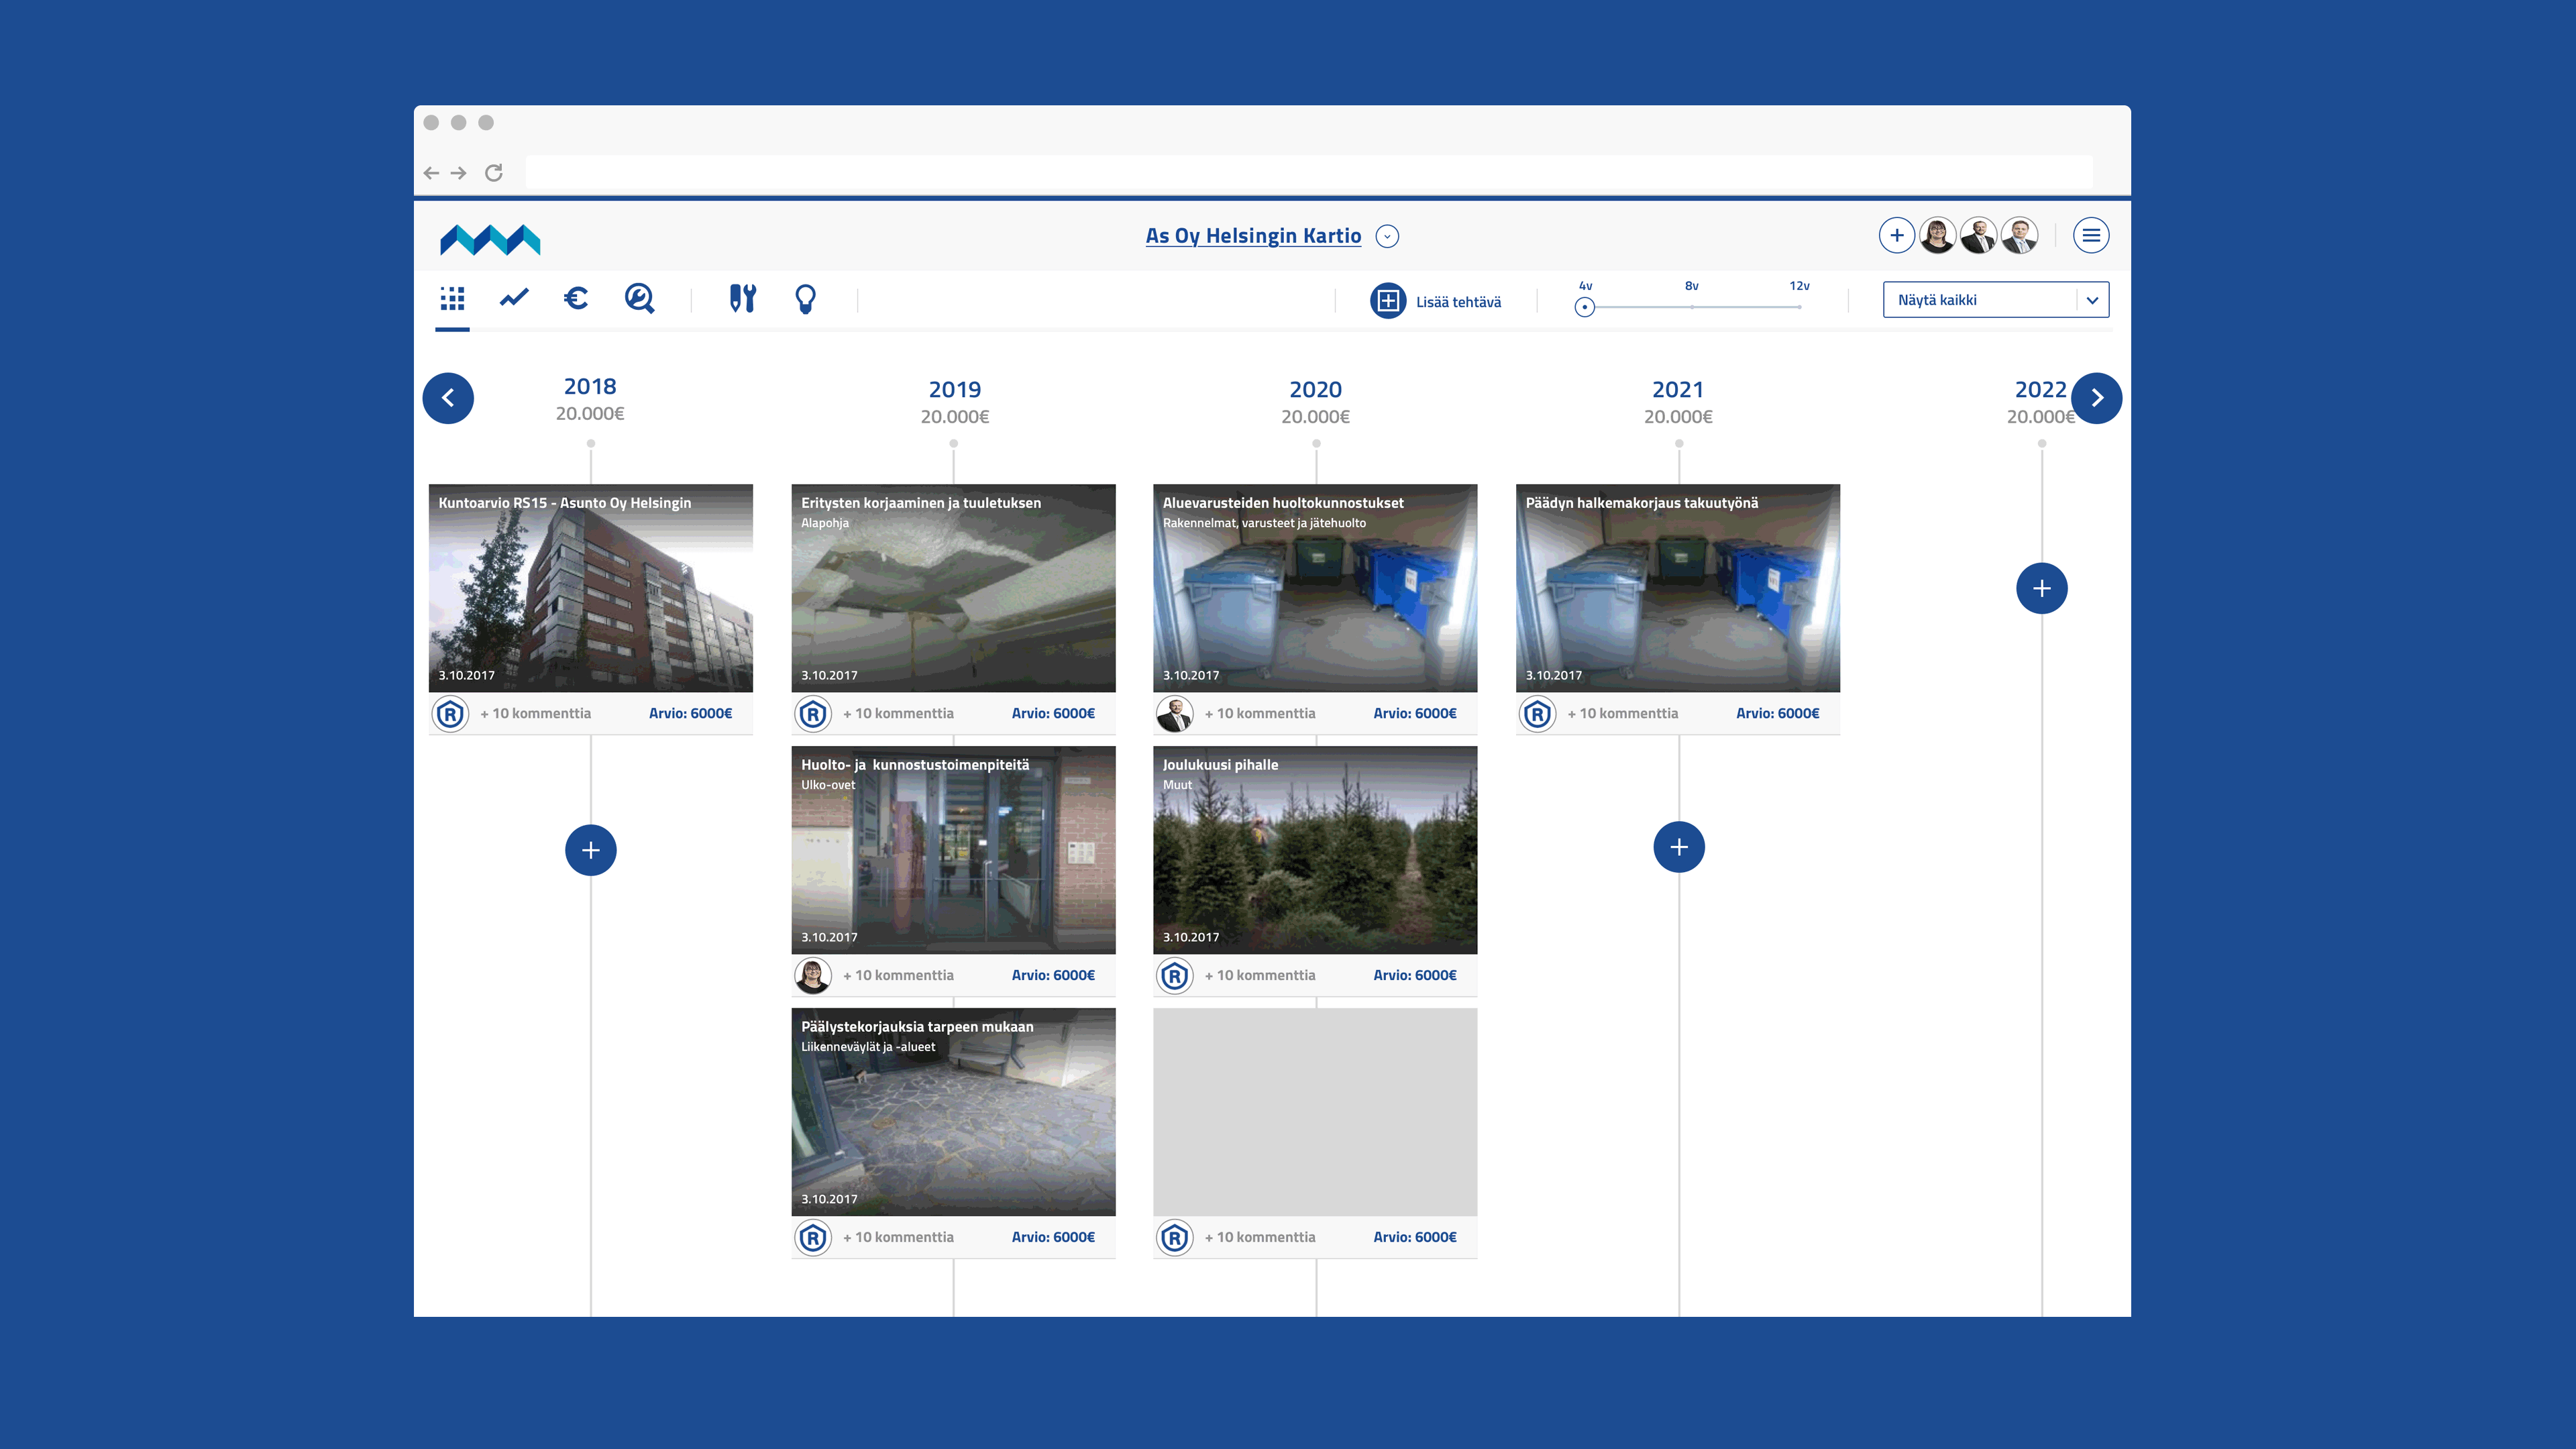Screen dimensions: 2576x1449
Task: Open comments on the Eritysten korjaaminen card
Action: tap(898, 713)
